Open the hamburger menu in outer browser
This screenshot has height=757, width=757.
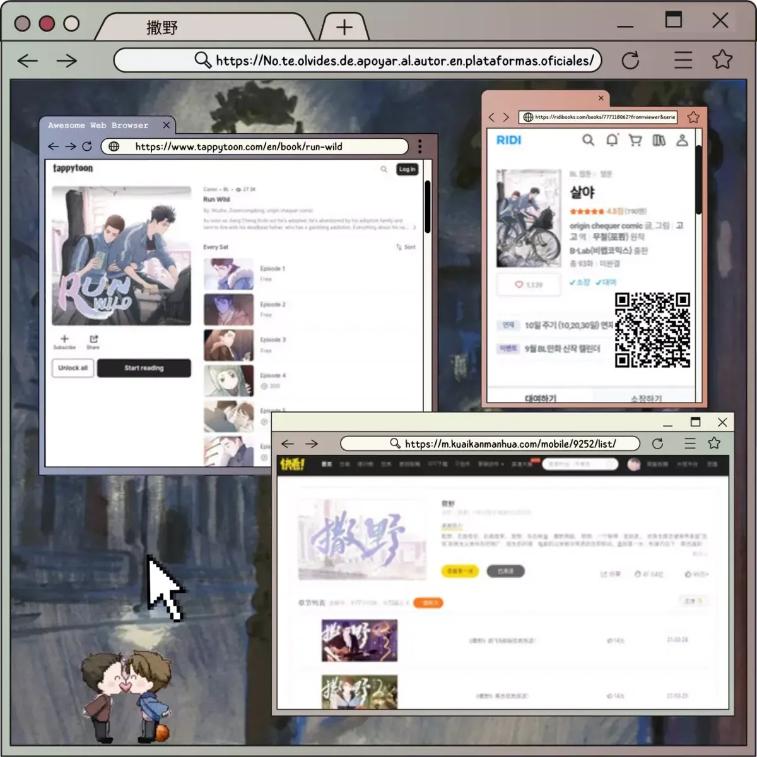(x=683, y=60)
